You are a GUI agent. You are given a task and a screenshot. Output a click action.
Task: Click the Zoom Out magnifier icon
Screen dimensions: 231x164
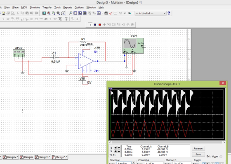tap(54, 13)
